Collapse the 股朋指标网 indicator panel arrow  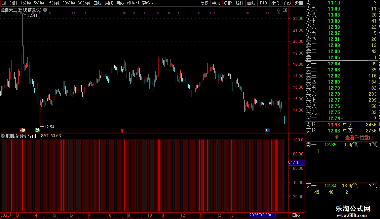tap(3, 136)
